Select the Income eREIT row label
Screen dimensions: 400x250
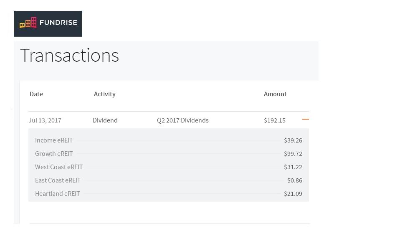point(54,140)
